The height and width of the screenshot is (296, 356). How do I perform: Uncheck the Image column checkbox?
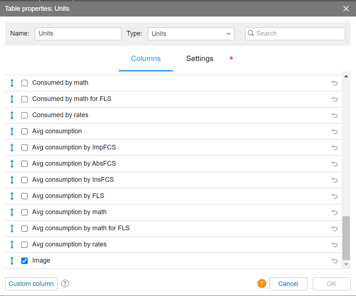point(24,261)
